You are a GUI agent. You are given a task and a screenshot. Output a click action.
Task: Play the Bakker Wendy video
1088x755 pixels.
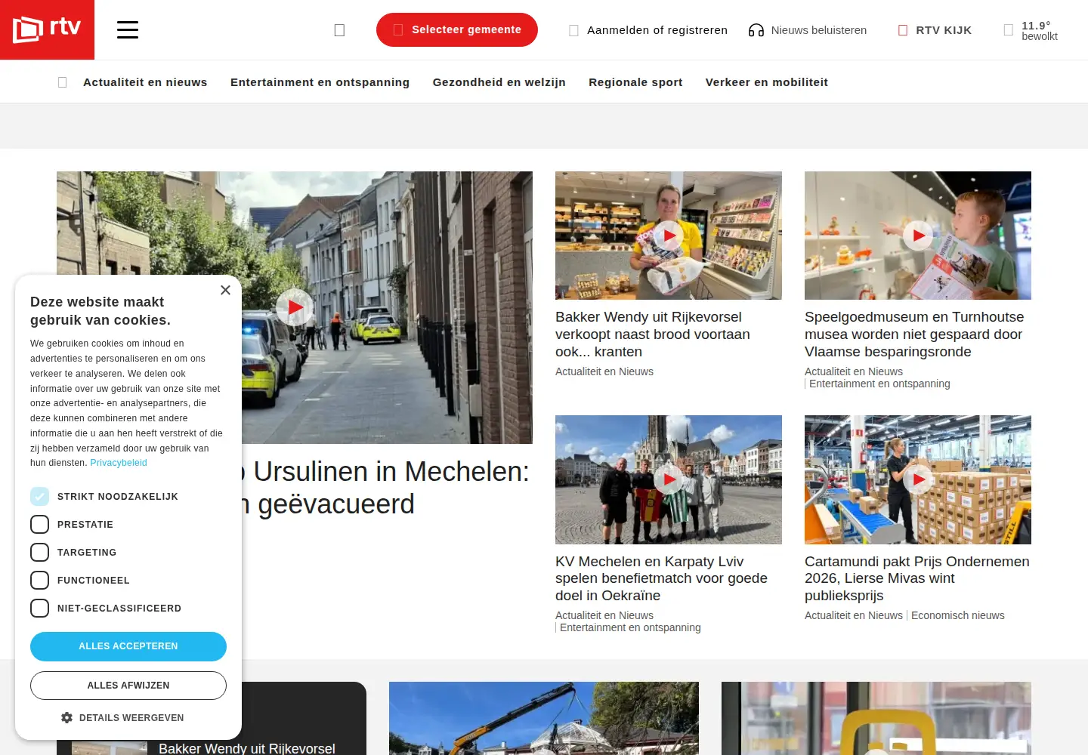pyautogui.click(x=669, y=236)
